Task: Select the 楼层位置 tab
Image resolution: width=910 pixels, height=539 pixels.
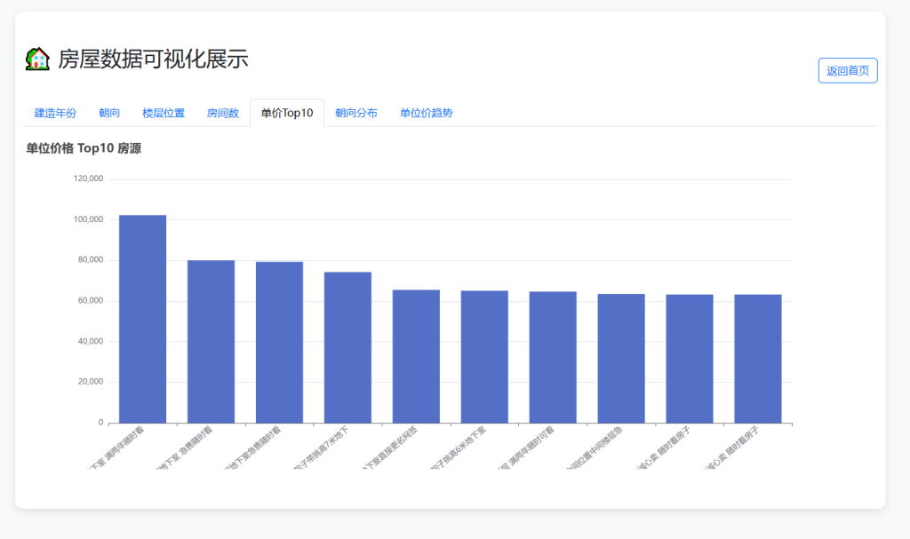Action: coord(164,113)
